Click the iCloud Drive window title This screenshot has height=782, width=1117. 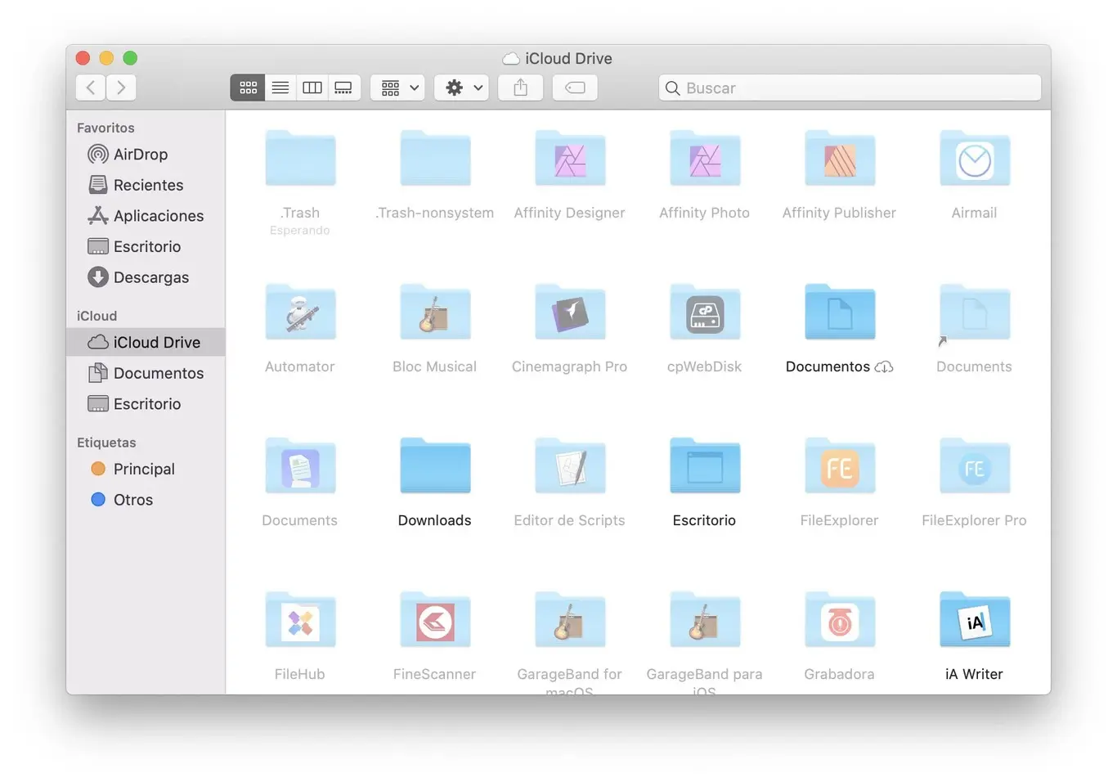click(568, 58)
